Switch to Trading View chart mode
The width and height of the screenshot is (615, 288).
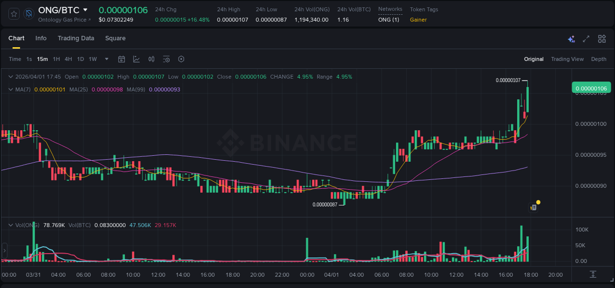[567, 59]
